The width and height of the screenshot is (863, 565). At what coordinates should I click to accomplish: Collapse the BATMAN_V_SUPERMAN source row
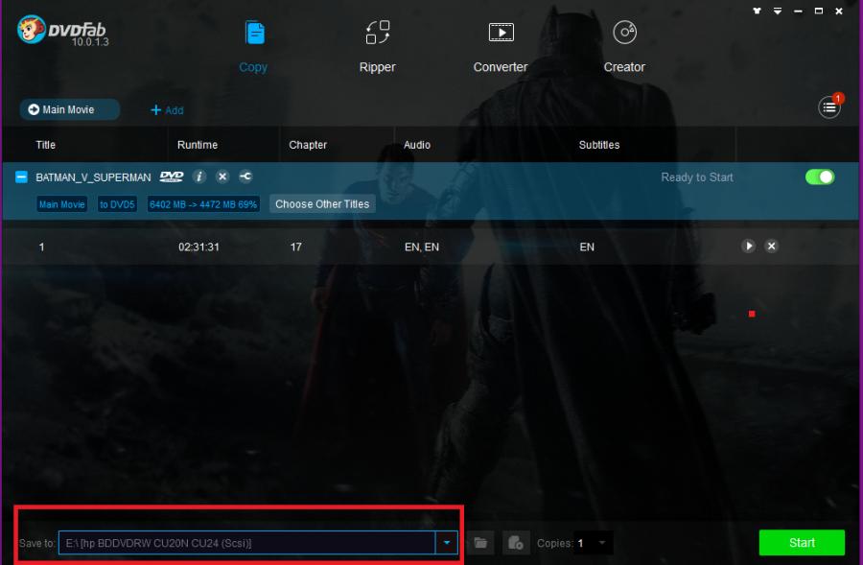[21, 177]
